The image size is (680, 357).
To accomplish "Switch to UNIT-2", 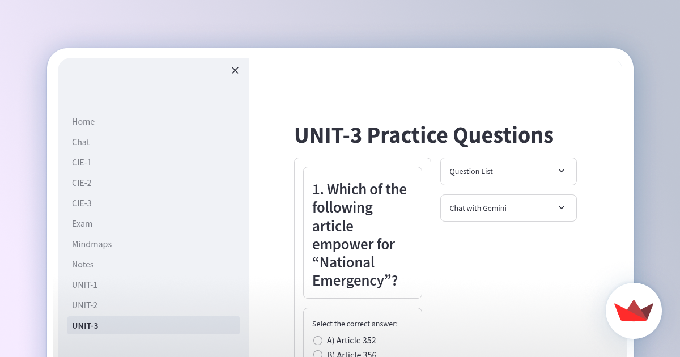I will (x=85, y=305).
